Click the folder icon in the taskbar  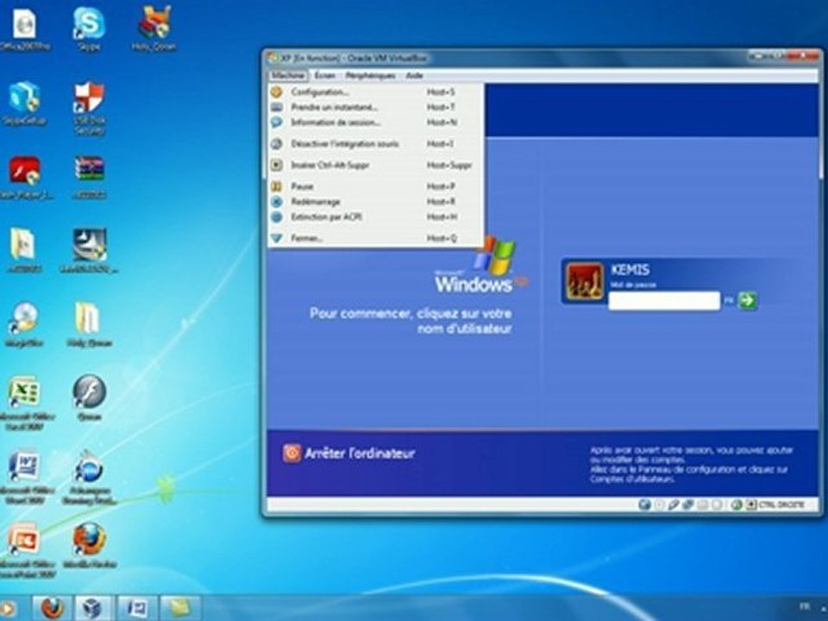coord(180,608)
